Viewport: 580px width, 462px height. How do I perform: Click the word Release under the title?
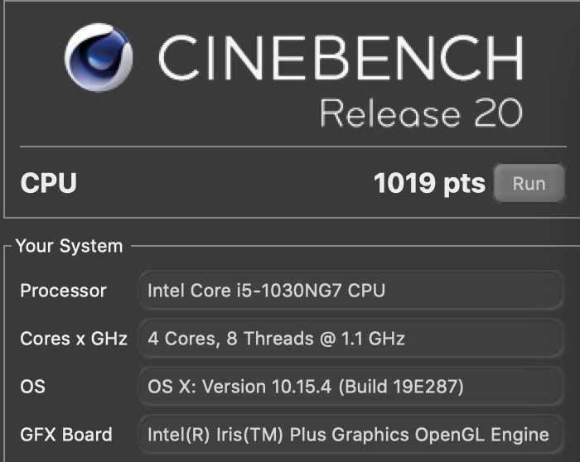[x=390, y=113]
